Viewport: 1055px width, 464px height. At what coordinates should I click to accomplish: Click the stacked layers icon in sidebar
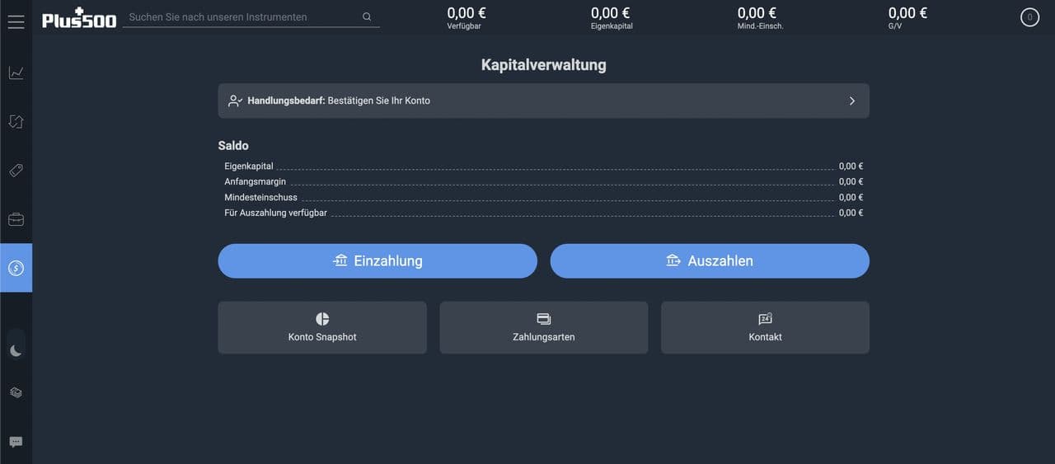pyautogui.click(x=16, y=392)
